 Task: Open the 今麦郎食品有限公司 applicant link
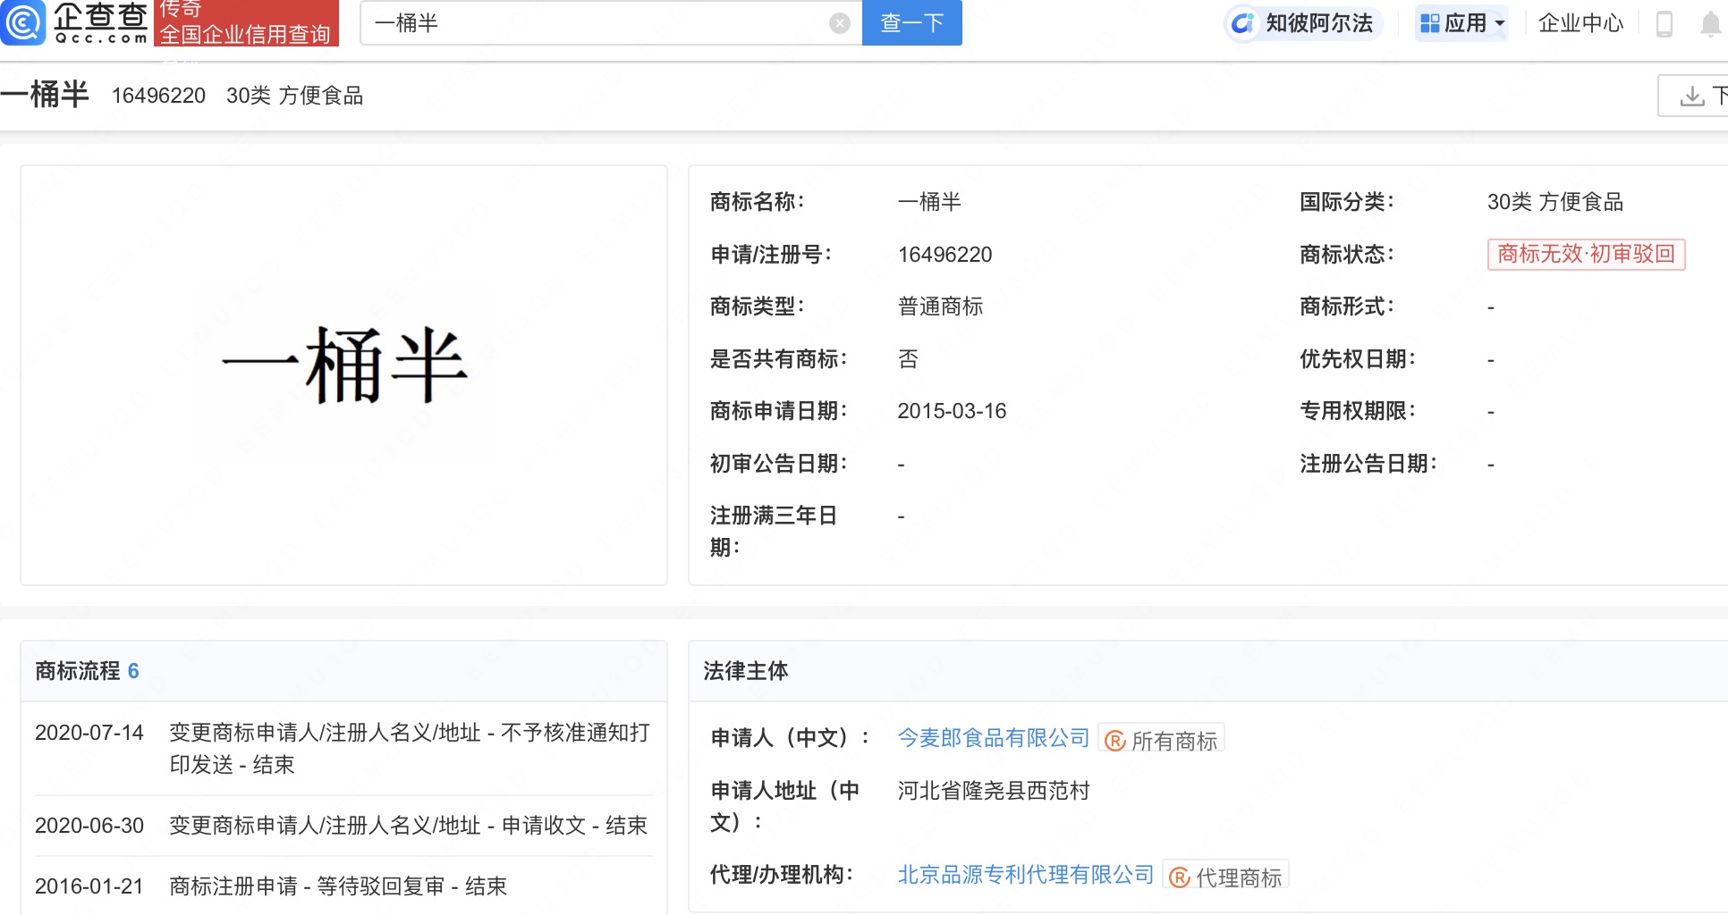click(x=993, y=738)
